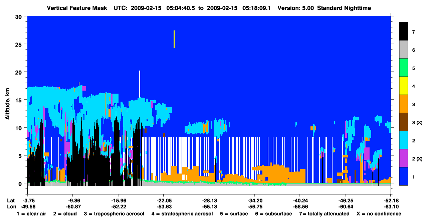Click the orange tropospheric aerosol swatch labeled 3
The width and height of the screenshot is (434, 223).
pos(404,104)
